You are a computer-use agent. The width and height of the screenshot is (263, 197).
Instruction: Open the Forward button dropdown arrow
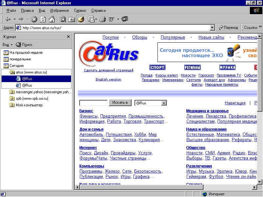click(x=28, y=19)
